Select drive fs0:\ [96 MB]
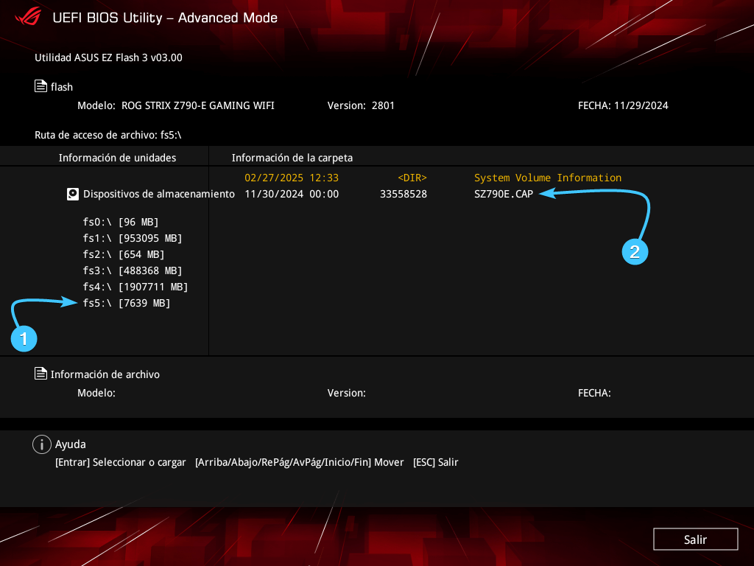Viewport: 754px width, 566px height. coord(121,222)
